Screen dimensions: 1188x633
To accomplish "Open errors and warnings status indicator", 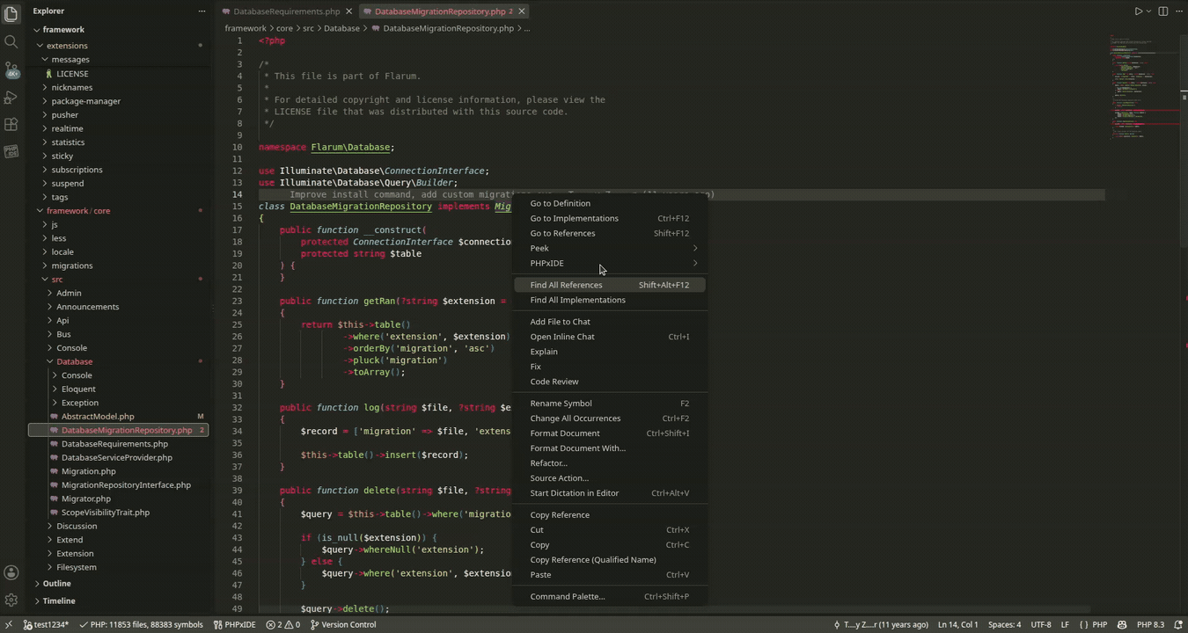I will [283, 625].
